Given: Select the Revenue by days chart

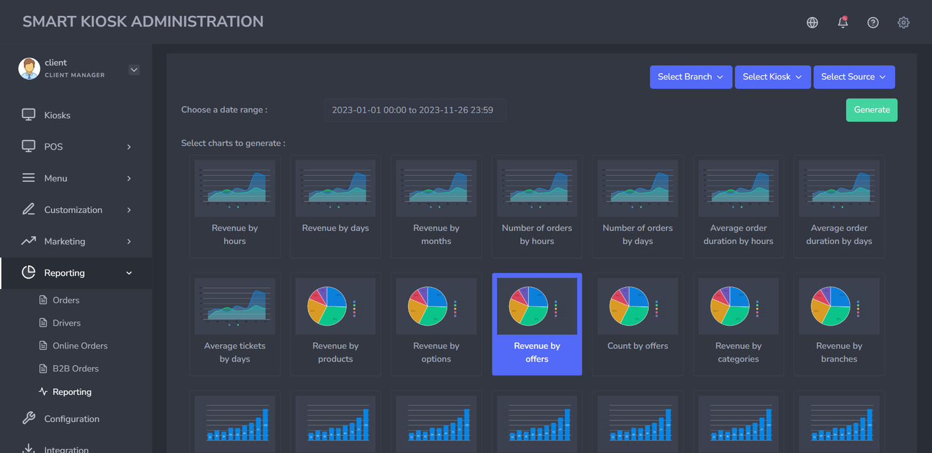Looking at the screenshot, I should (x=336, y=206).
